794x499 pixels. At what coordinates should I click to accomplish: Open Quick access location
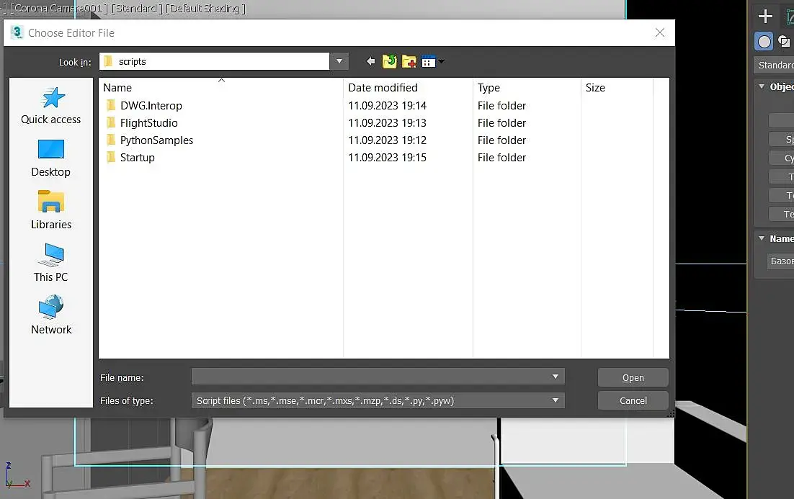point(51,106)
